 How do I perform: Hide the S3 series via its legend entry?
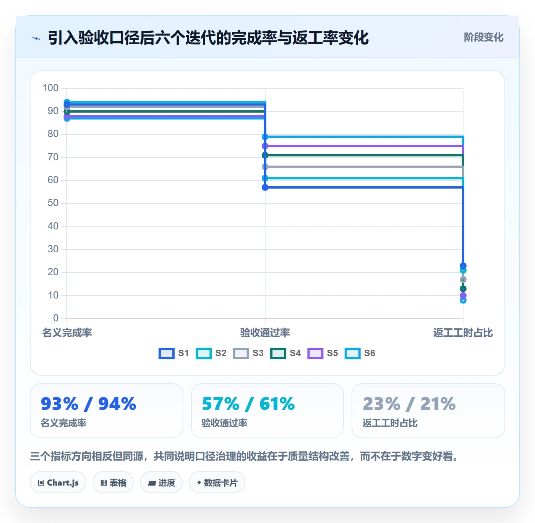point(248,354)
